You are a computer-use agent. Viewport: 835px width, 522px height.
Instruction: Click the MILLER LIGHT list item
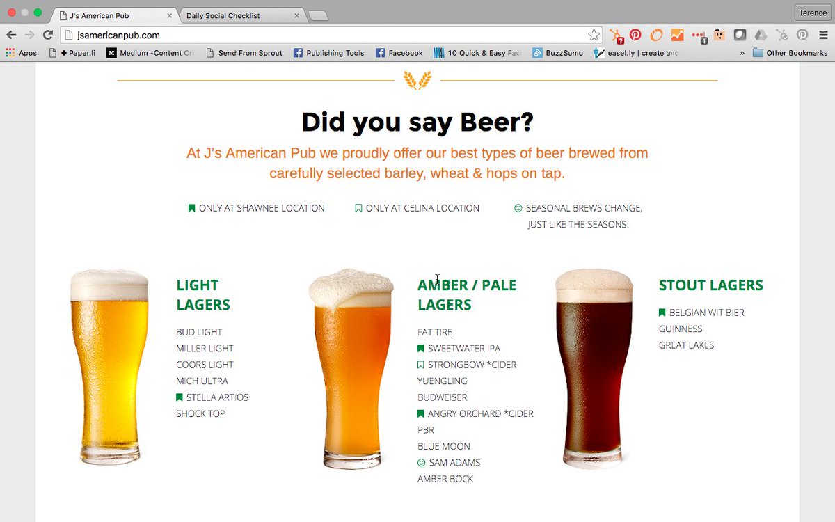tap(205, 349)
